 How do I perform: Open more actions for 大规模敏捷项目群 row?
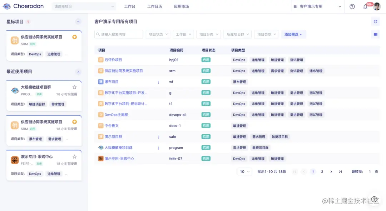158,148
